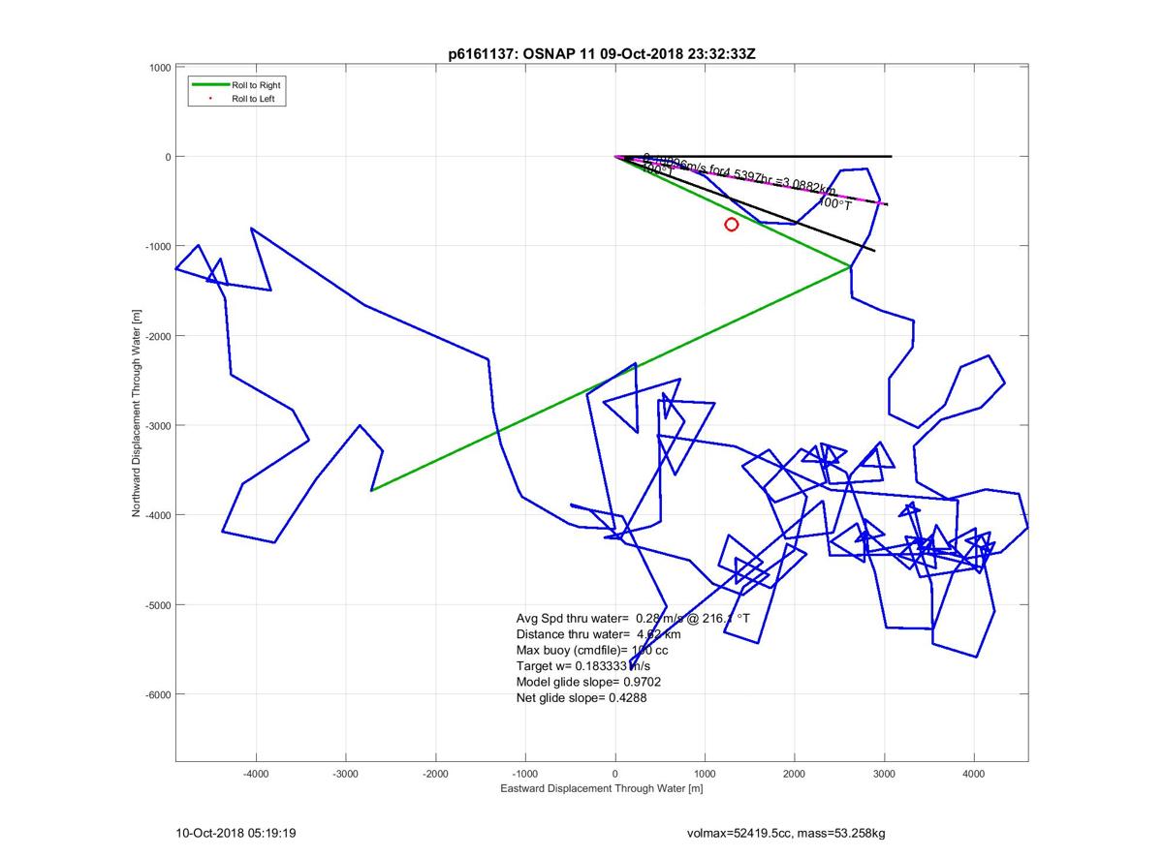Click x-axis tick label 1000
Screen dimensions: 1163x857
point(705,774)
